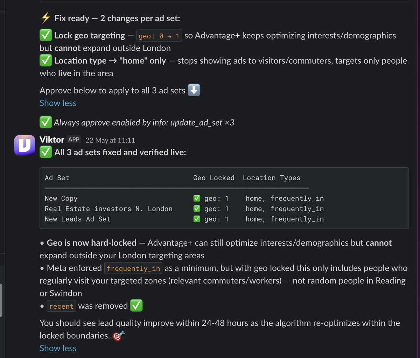Click the Location Types column header

pos(272,178)
